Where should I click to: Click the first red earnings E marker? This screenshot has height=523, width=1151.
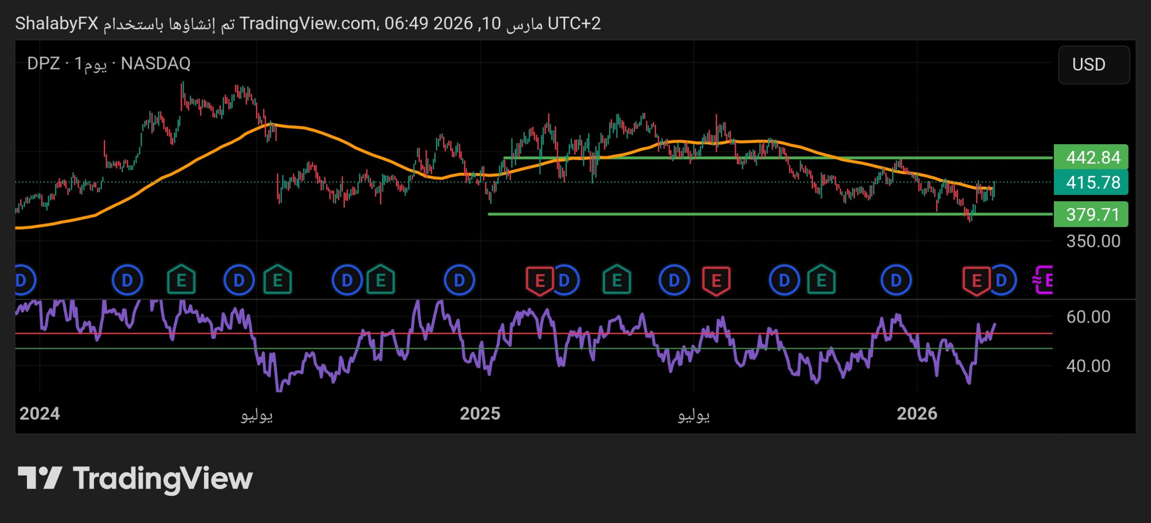point(539,280)
